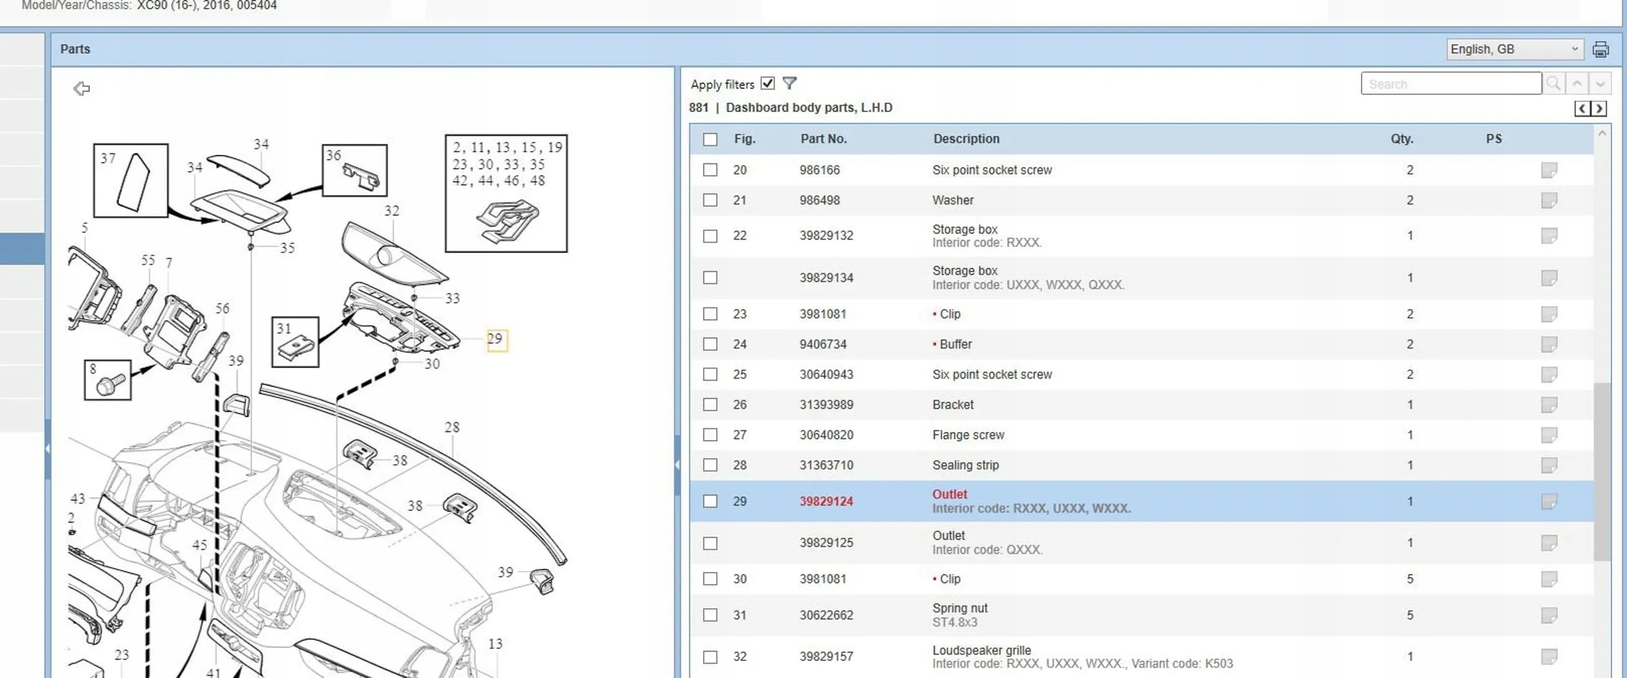
Task: Click the print icon
Action: point(1600,49)
